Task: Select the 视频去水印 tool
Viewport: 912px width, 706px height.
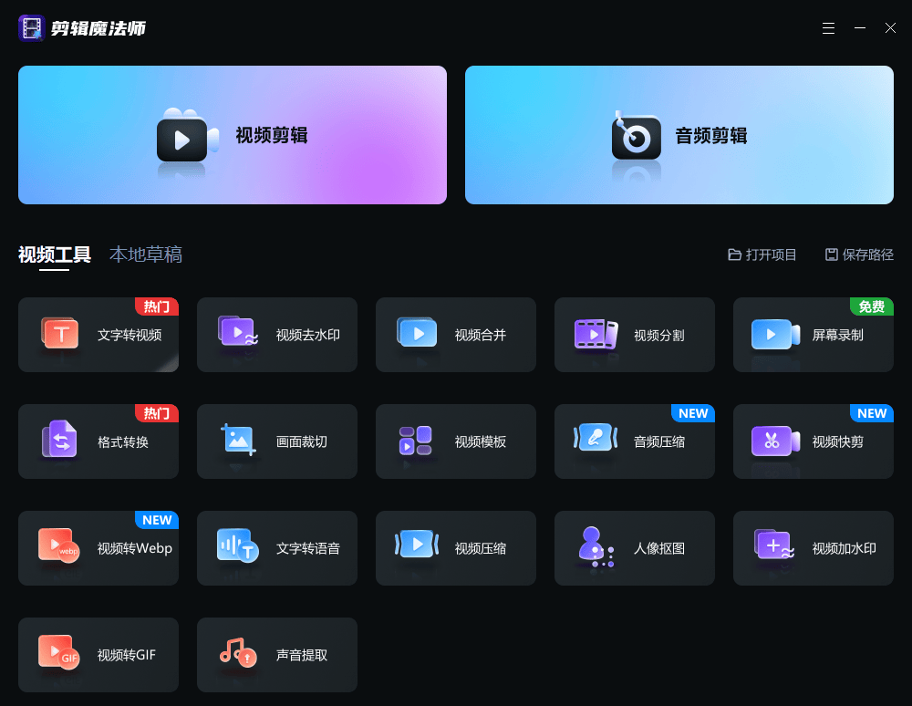Action: tap(276, 335)
